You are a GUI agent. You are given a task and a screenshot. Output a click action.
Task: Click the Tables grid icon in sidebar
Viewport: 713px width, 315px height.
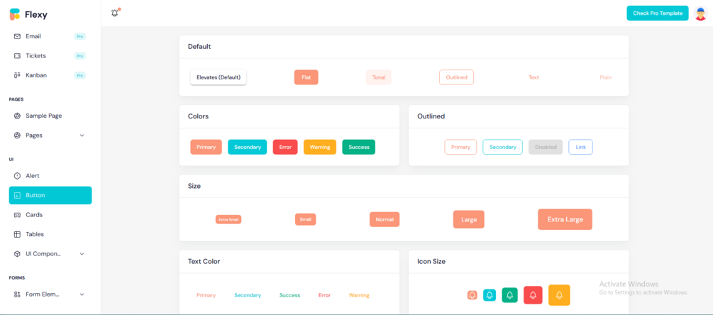(17, 235)
